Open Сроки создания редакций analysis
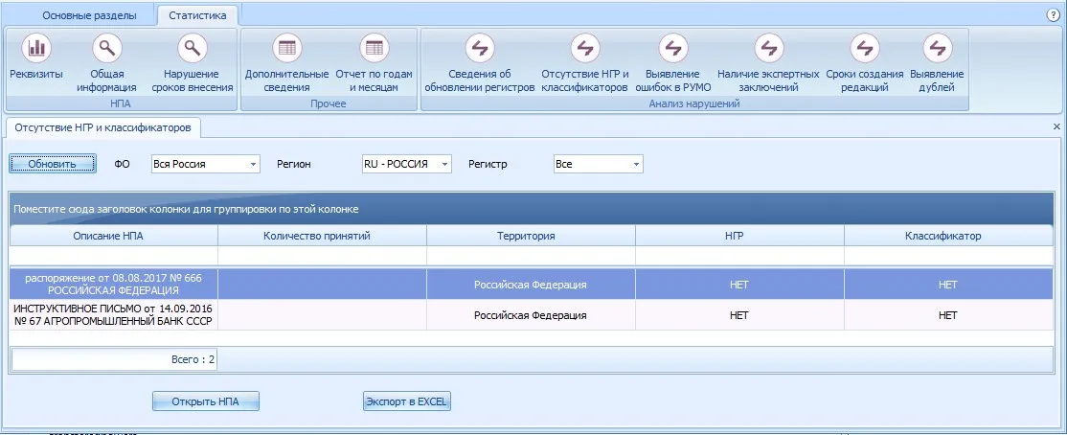The height and width of the screenshot is (435, 1067). click(865, 63)
